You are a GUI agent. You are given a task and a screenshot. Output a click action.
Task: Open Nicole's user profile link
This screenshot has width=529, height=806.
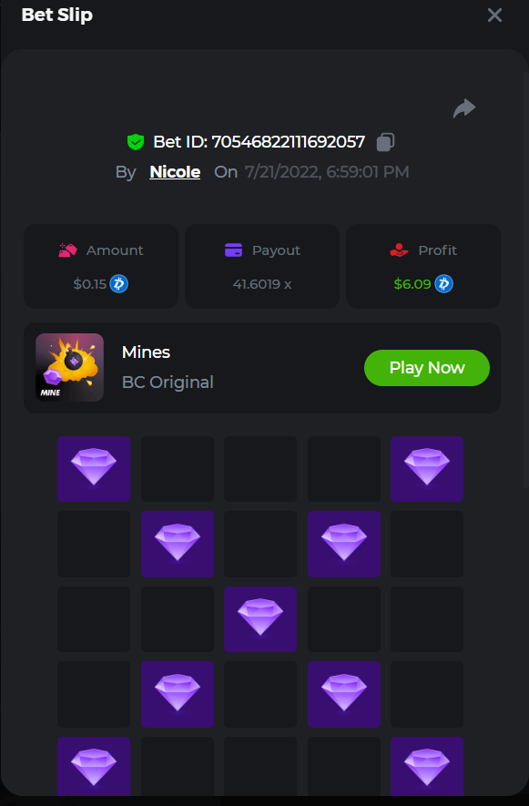click(175, 172)
